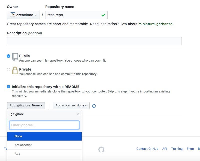Click the green checkmark in the repository name field
The width and height of the screenshot is (200, 161).
103,15
